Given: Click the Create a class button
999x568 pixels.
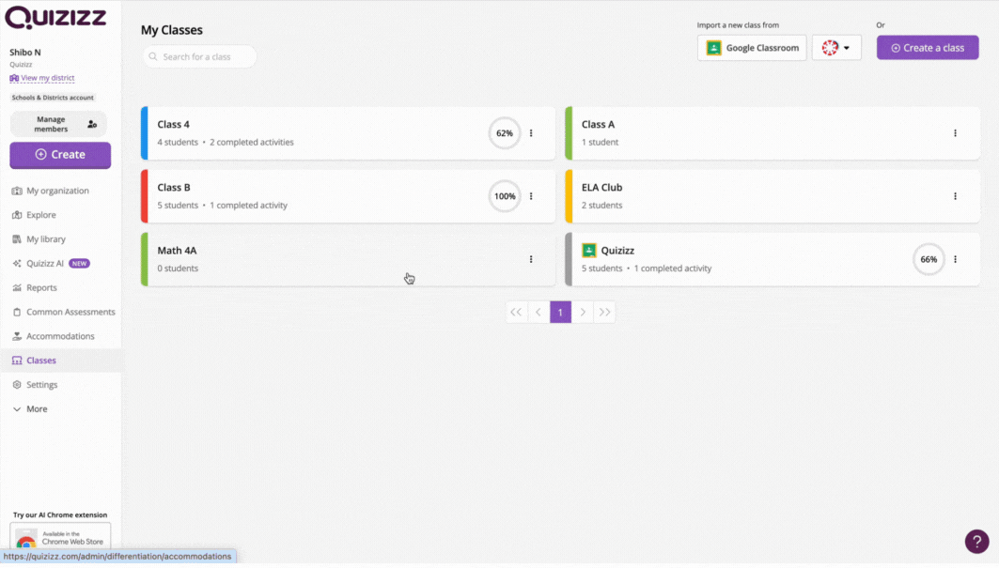Looking at the screenshot, I should click(x=928, y=48).
